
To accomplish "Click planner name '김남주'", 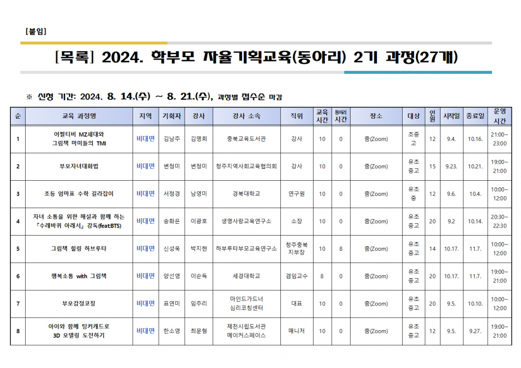I will tap(172, 139).
